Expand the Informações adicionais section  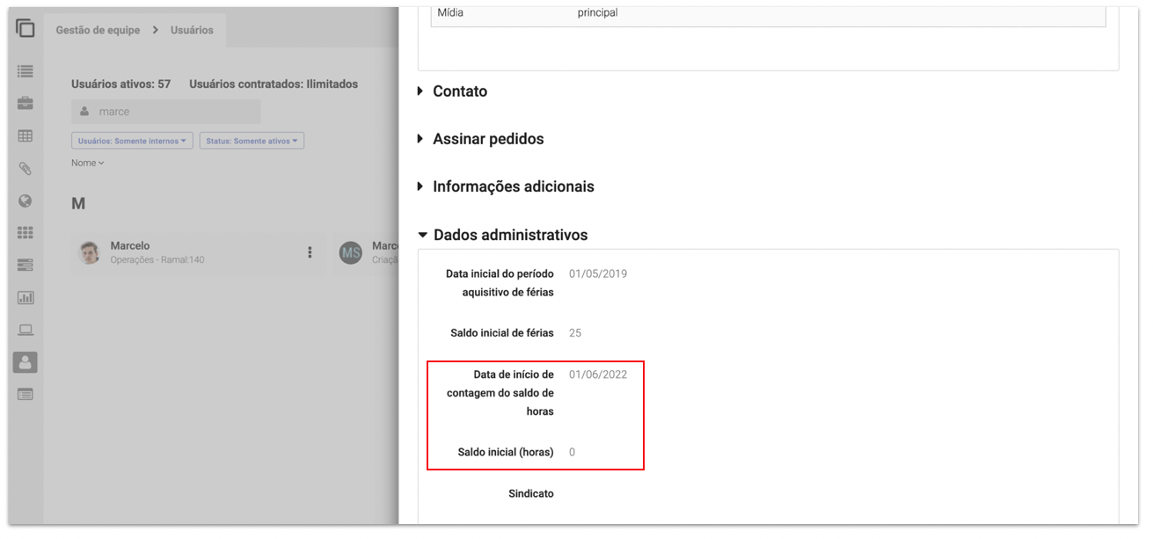513,186
